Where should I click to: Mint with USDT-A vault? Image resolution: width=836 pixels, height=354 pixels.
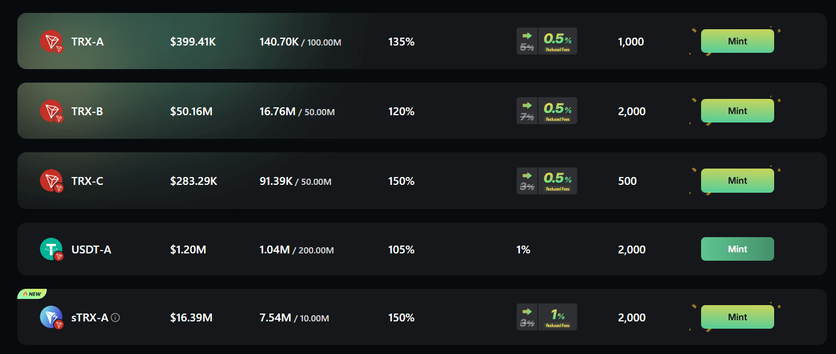point(737,249)
